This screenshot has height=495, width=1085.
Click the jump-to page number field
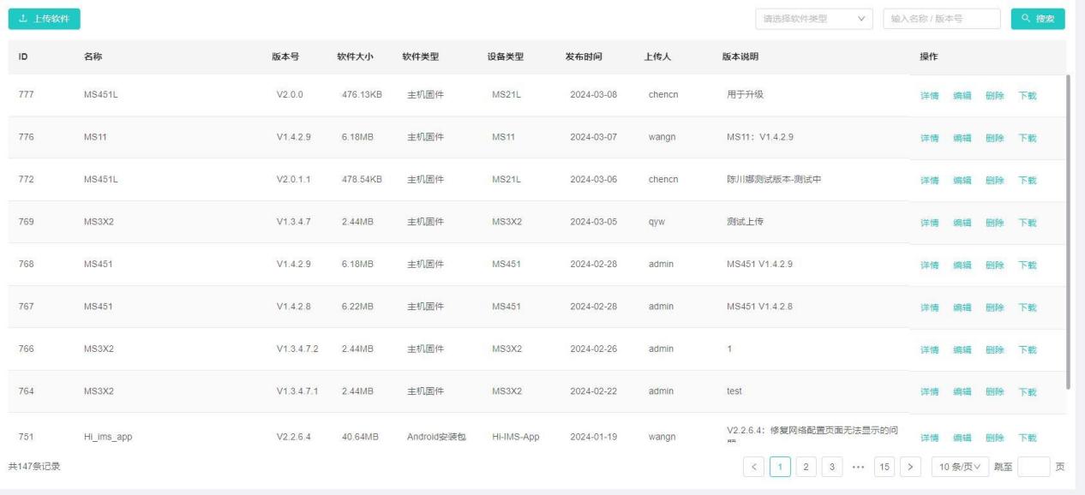point(1034,466)
